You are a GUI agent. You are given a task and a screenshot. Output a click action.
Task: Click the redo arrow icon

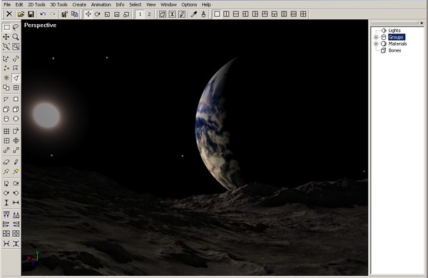pyautogui.click(x=52, y=14)
